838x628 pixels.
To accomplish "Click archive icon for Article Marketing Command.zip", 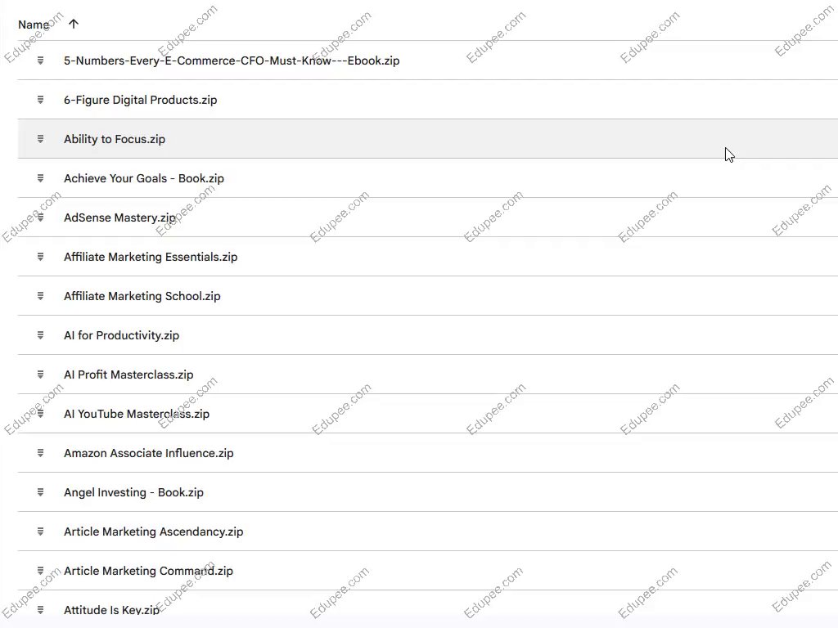I will (40, 571).
